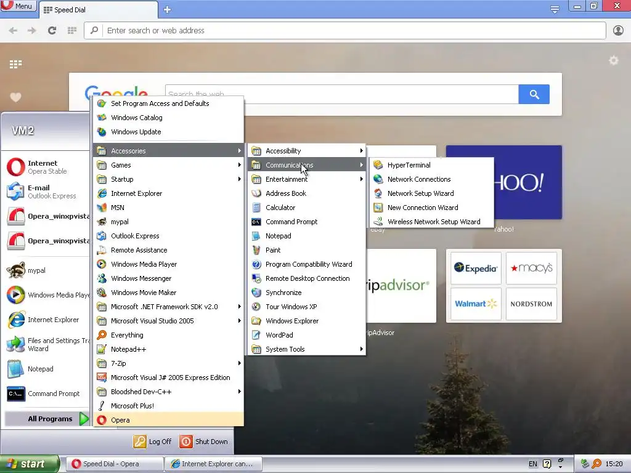Screen dimensions: 631x473
Task: Open the Macy's speed dial thumbnail
Action: (531, 268)
